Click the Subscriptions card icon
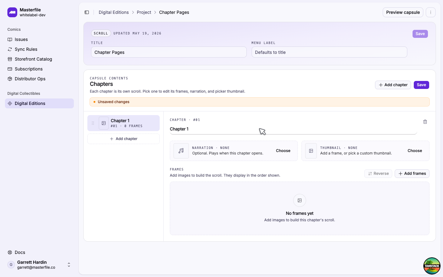 point(10,69)
